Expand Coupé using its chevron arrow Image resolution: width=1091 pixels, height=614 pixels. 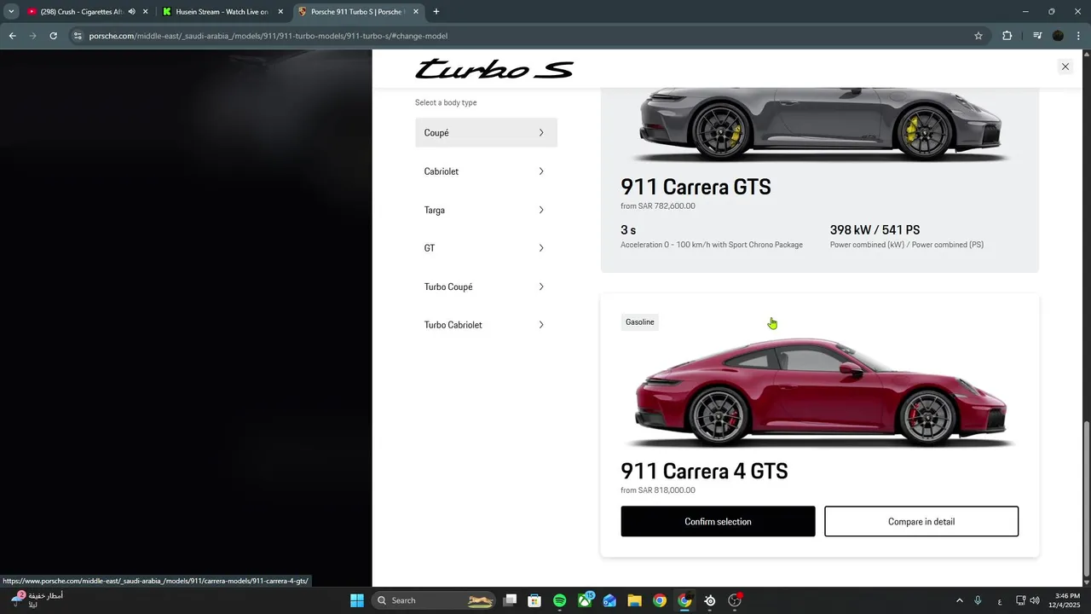pyautogui.click(x=541, y=132)
